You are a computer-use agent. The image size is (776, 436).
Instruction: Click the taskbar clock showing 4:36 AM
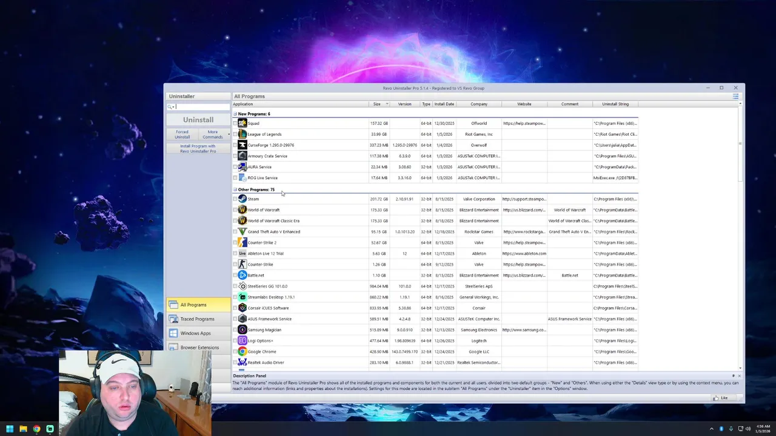763,429
